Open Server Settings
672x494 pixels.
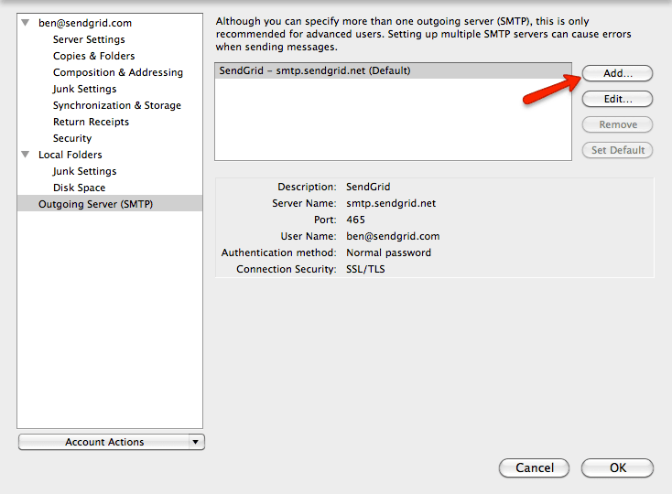coord(89,39)
